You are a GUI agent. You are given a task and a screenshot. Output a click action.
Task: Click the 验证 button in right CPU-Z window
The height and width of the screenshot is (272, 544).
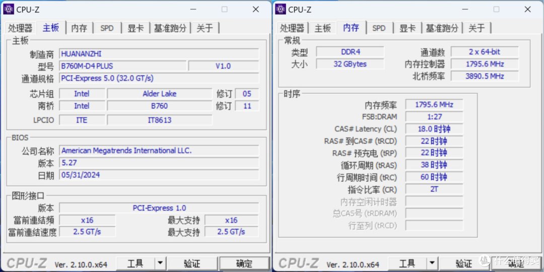click(464, 263)
